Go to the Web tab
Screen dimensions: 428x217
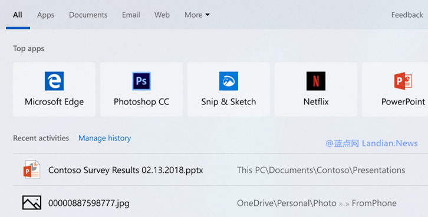(162, 15)
